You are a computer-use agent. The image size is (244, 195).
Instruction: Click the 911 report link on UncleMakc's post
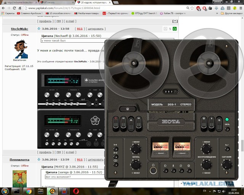point(80,29)
